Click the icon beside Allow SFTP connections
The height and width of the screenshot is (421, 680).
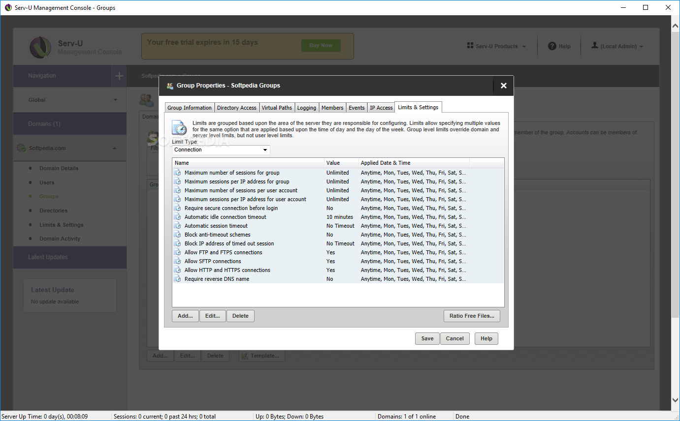tap(177, 261)
